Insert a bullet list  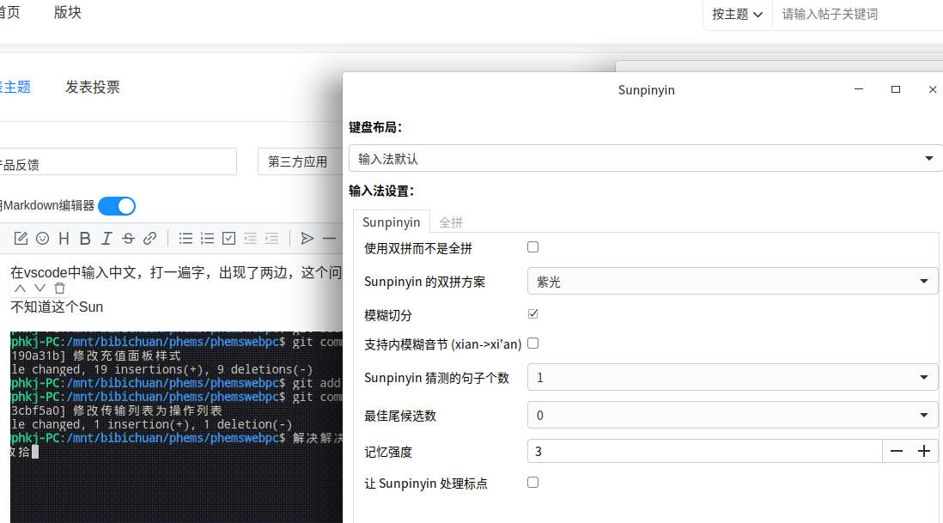click(186, 238)
